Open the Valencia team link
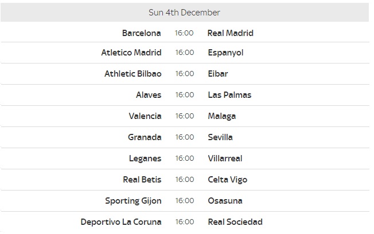This screenshot has width=374, height=234. [x=145, y=116]
